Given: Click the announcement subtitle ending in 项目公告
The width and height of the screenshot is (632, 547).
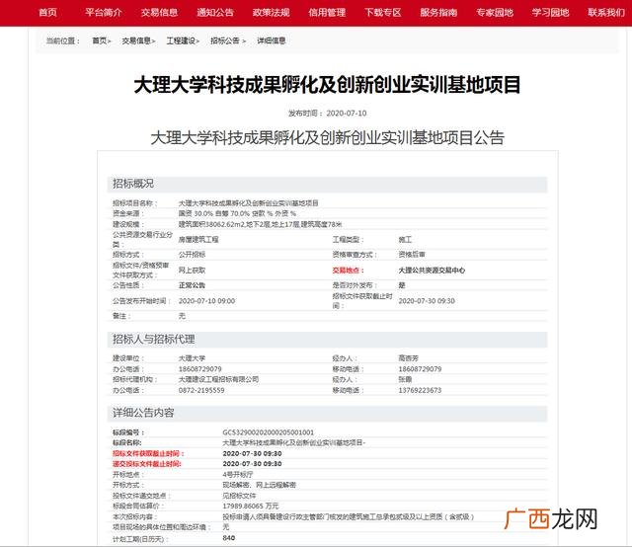Looking at the screenshot, I should tap(327, 137).
